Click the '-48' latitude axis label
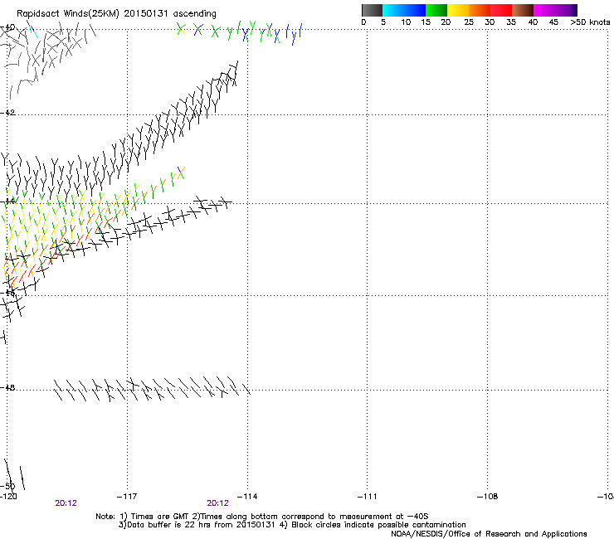The image size is (614, 539). point(7,387)
